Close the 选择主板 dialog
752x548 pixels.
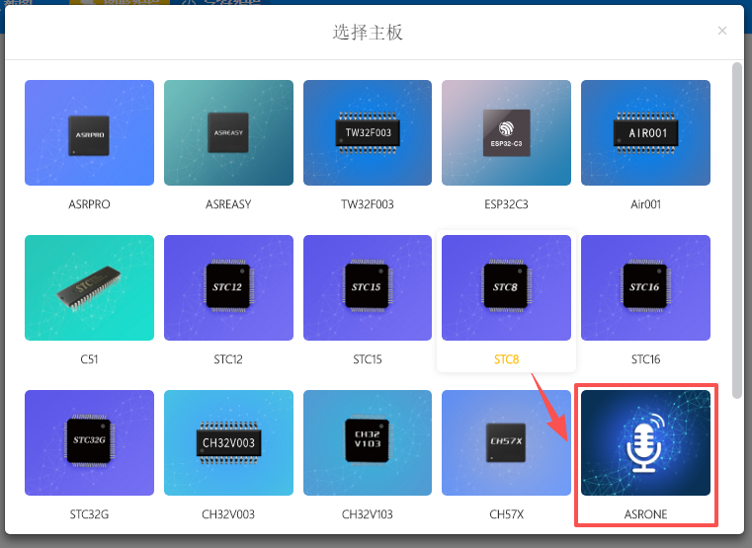pos(722,31)
